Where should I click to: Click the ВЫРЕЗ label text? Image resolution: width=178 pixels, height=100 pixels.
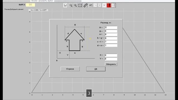click(x=22, y=5)
